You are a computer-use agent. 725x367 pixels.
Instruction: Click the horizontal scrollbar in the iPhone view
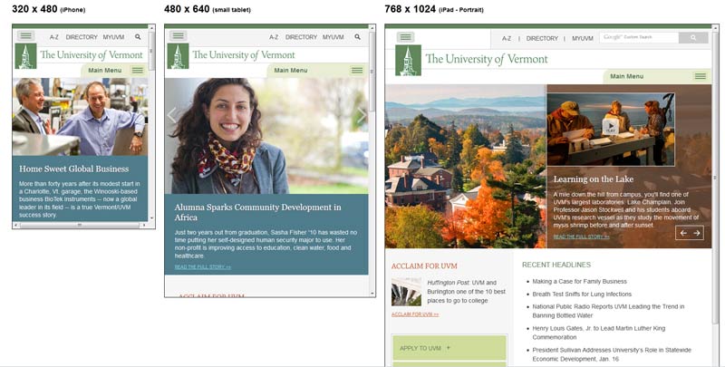click(x=79, y=225)
